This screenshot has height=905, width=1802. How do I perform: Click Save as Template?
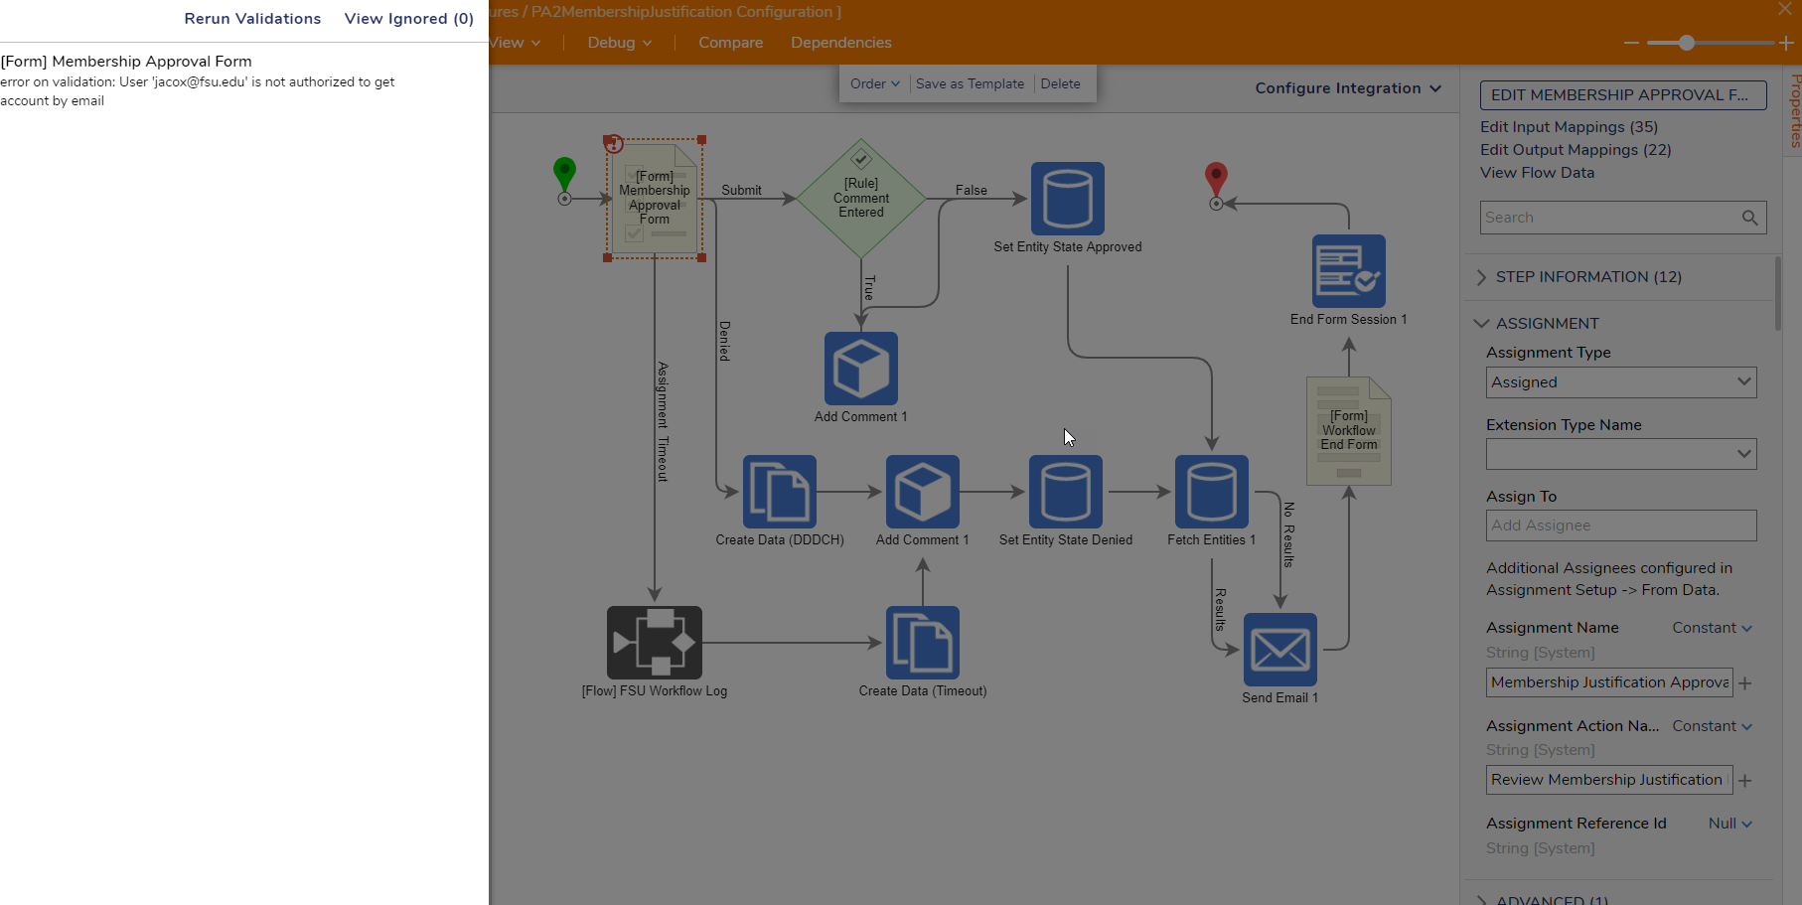pos(970,83)
